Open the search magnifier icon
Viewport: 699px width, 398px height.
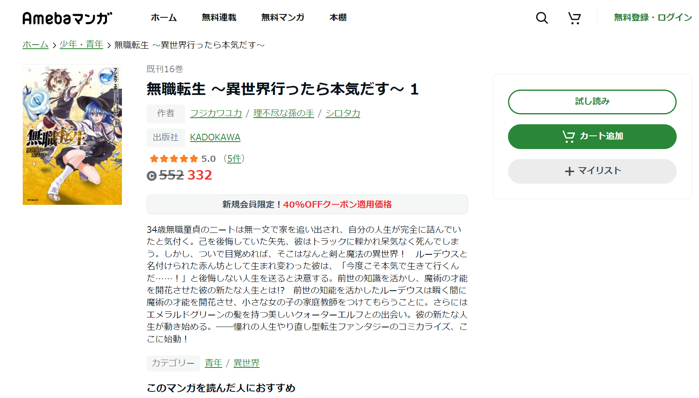pyautogui.click(x=542, y=18)
